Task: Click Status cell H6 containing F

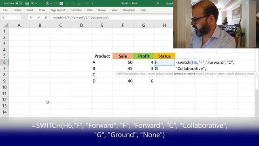Action: (164, 62)
